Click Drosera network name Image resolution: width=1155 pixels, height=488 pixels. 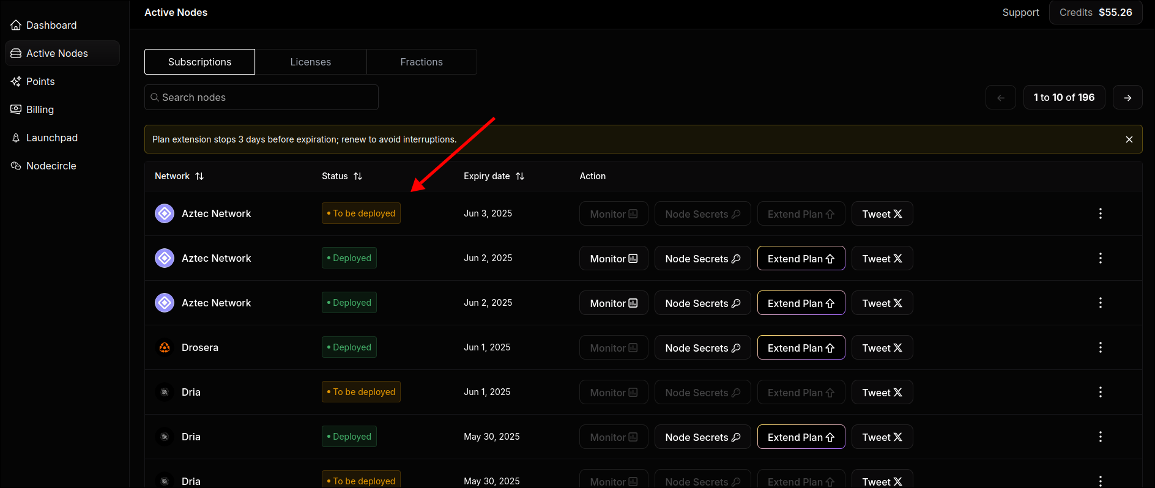point(200,347)
